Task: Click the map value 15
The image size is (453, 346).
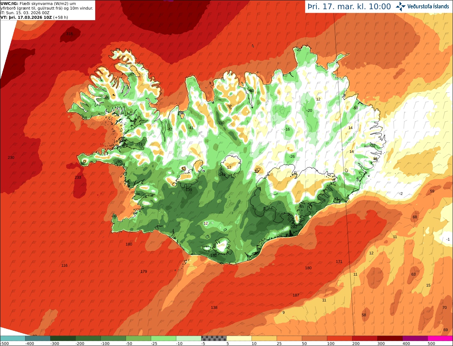Action: [428, 285]
